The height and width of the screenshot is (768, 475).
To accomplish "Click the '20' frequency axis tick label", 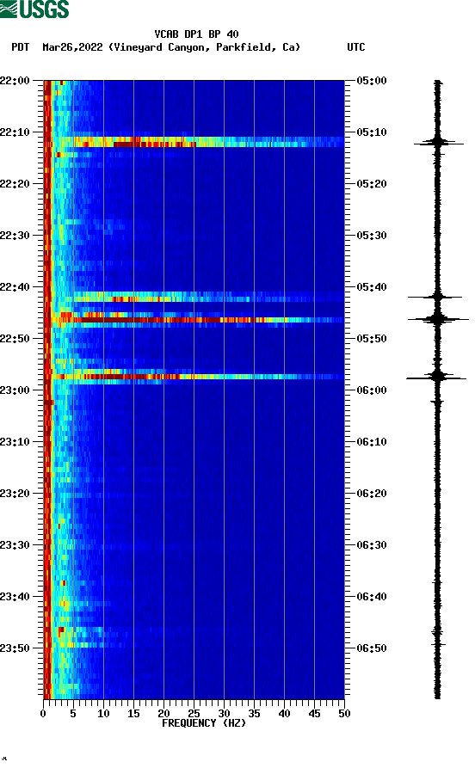I will [163, 714].
